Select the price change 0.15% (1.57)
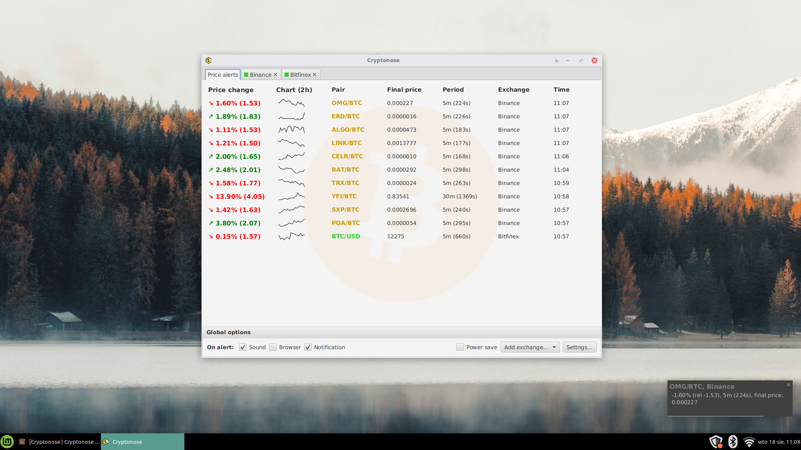801x450 pixels. (x=238, y=236)
